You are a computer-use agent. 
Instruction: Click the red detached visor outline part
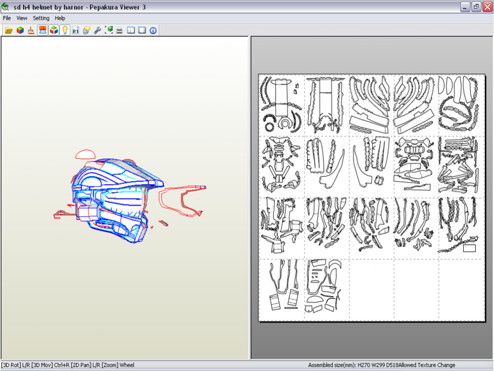click(182, 201)
